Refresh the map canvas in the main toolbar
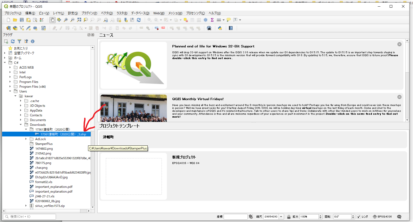413x222 pixels. [x=139, y=20]
